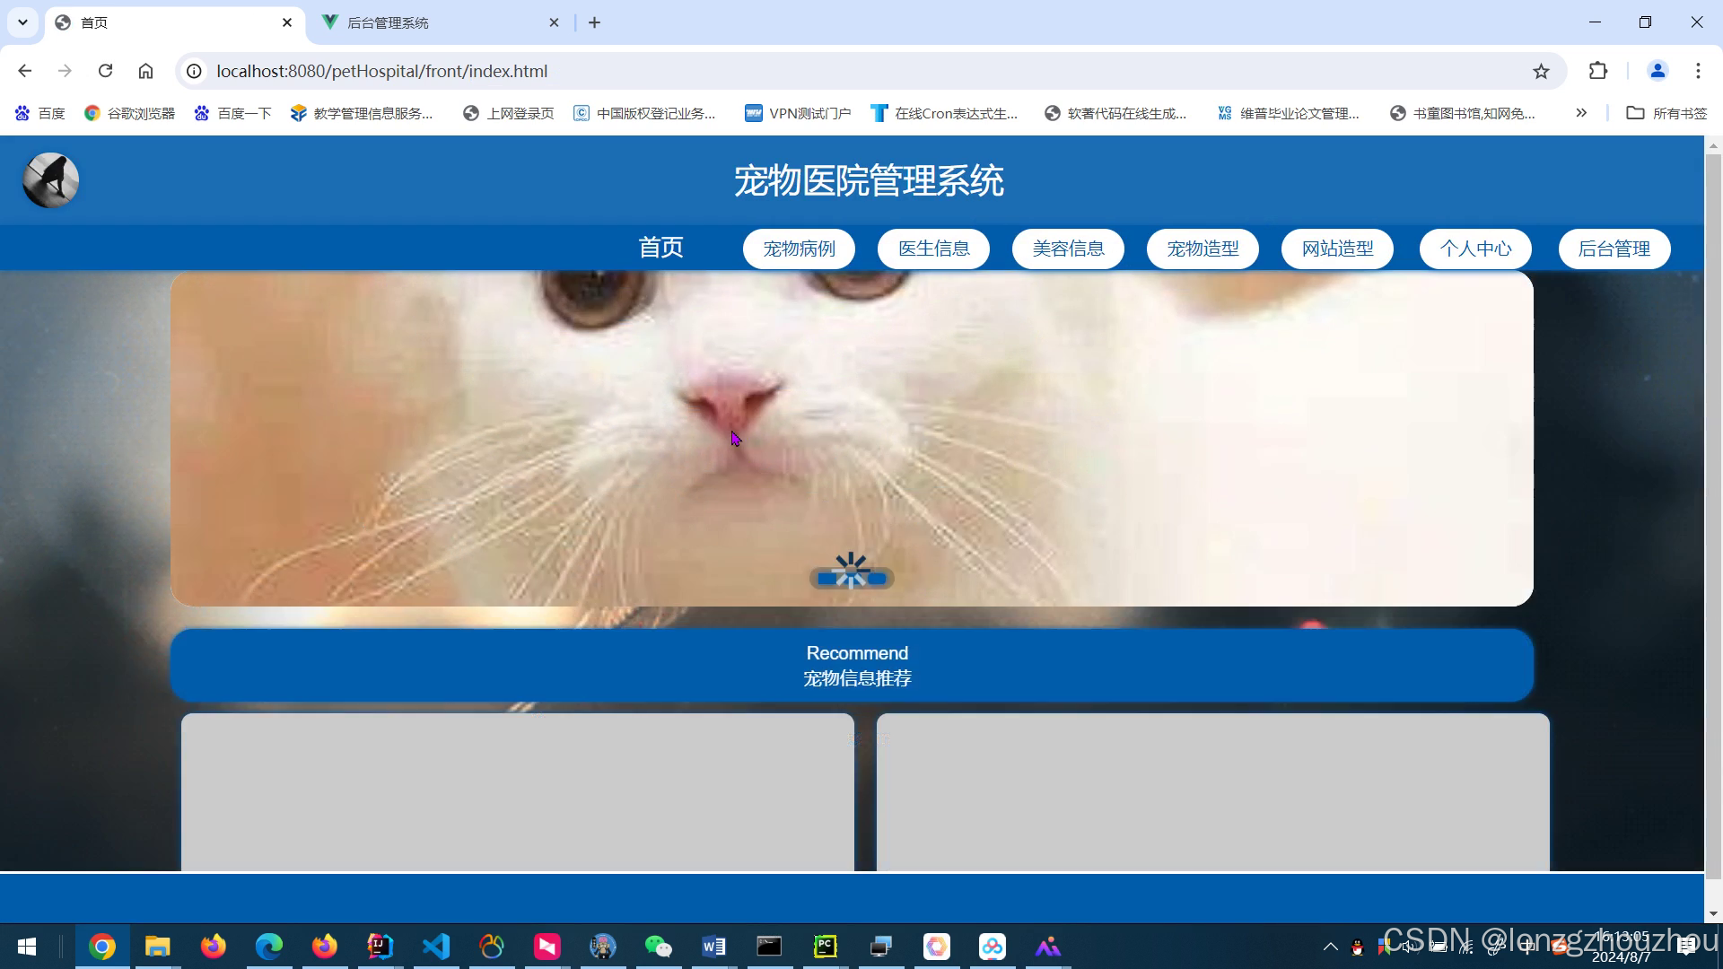The height and width of the screenshot is (969, 1723).
Task: Go to browser home page icon
Action: point(145,71)
